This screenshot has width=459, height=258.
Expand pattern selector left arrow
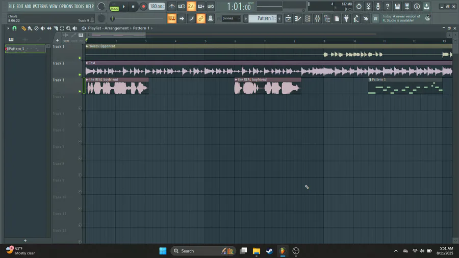pos(246,18)
